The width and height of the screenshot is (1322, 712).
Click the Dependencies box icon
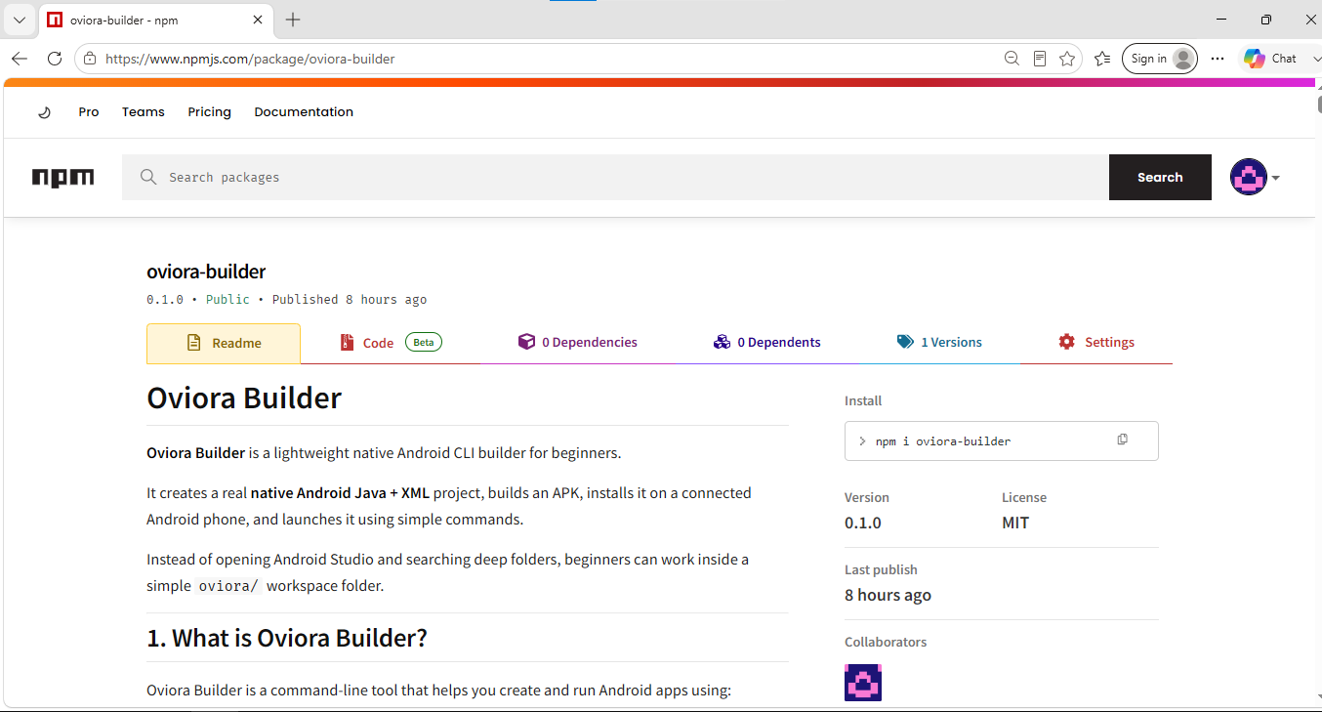[526, 342]
